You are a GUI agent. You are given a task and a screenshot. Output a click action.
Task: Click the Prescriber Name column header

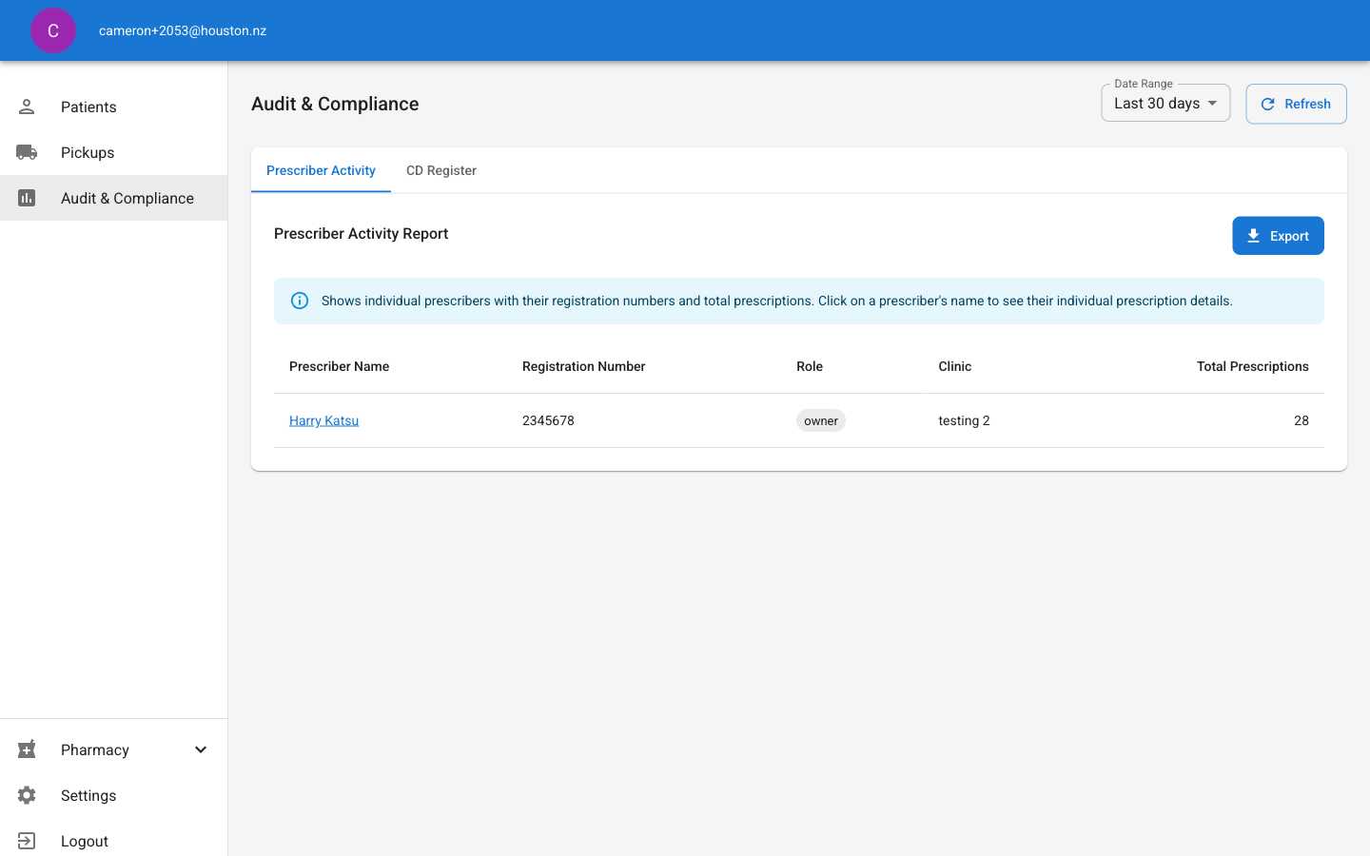coord(339,366)
